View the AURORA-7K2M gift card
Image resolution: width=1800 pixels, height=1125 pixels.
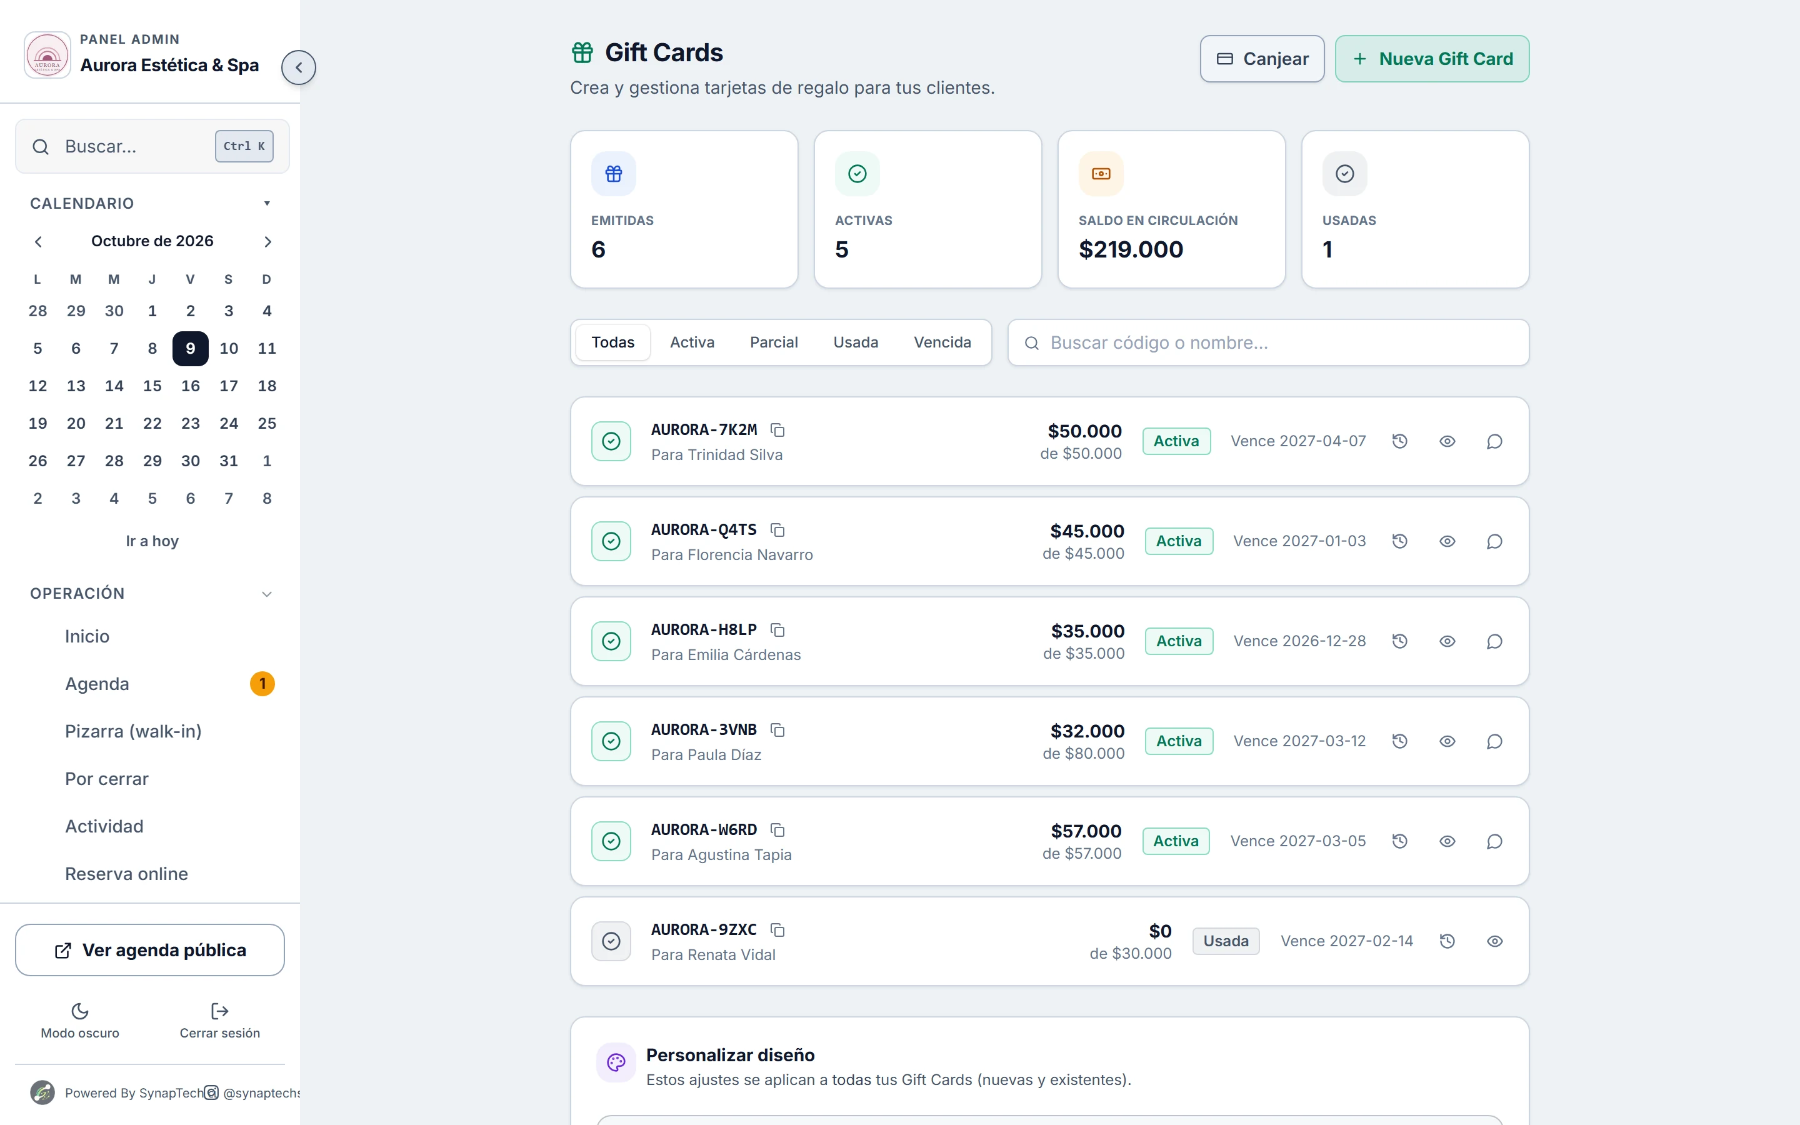click(1447, 441)
